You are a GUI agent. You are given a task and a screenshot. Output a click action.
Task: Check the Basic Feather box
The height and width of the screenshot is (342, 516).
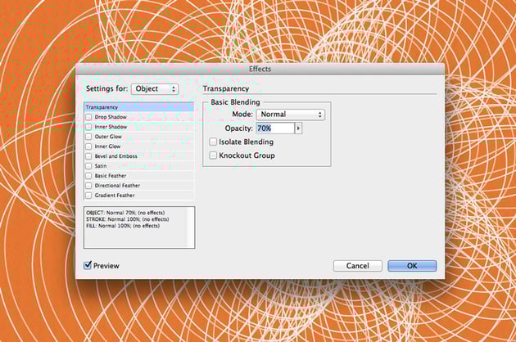pos(88,176)
